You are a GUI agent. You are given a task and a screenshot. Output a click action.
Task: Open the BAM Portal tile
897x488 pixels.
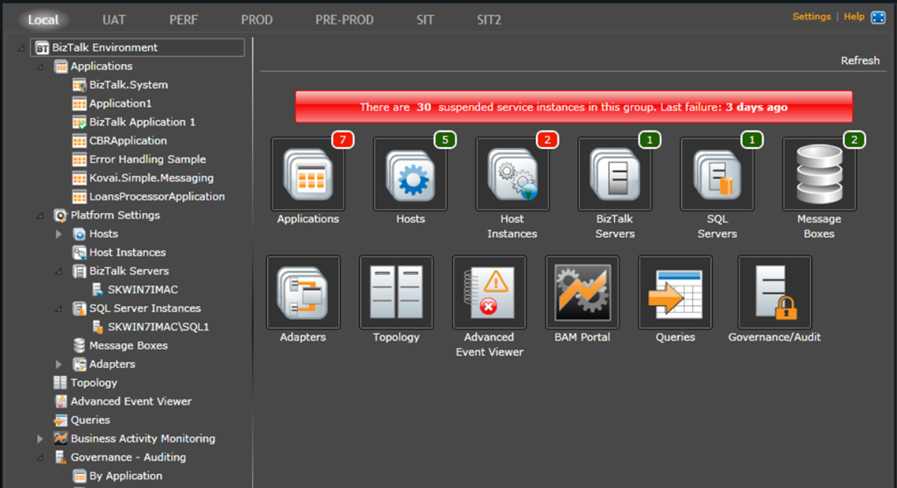pos(583,293)
